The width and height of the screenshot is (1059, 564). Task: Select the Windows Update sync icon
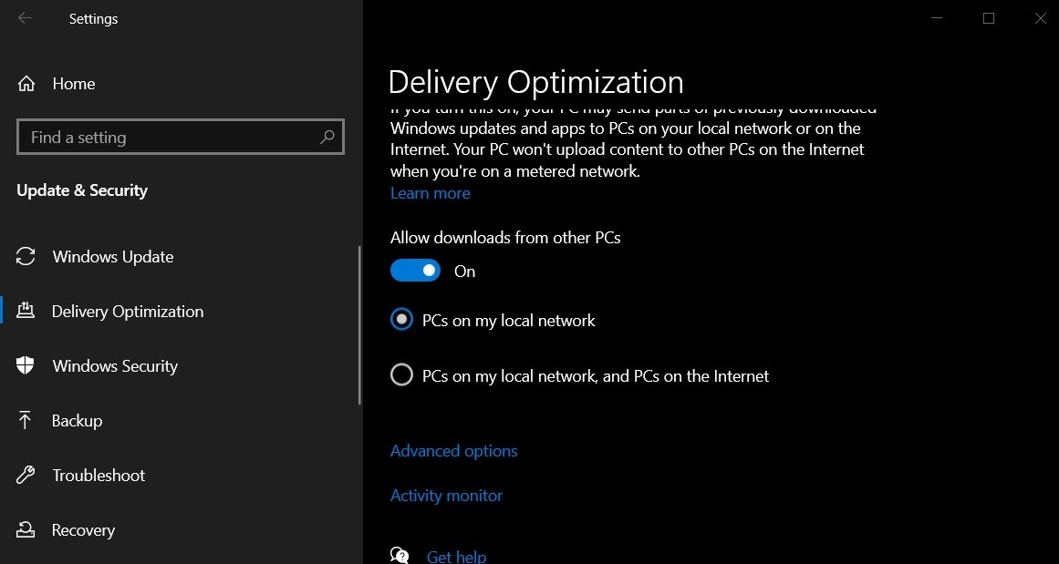24,256
